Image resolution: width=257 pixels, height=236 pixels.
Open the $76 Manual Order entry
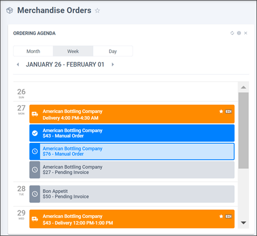tap(132, 151)
